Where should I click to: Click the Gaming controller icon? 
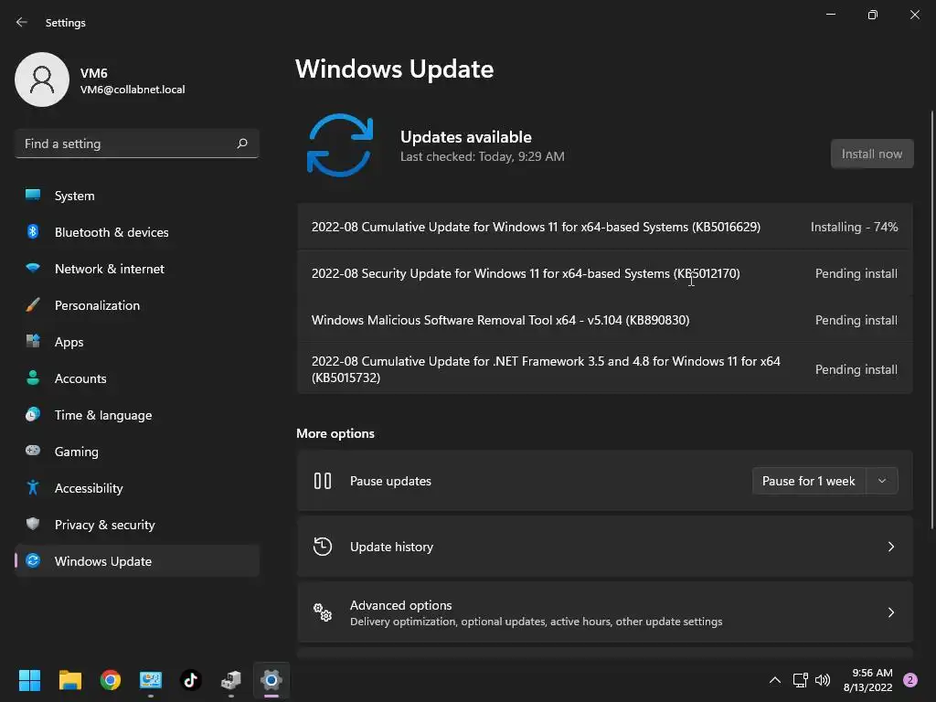point(33,451)
